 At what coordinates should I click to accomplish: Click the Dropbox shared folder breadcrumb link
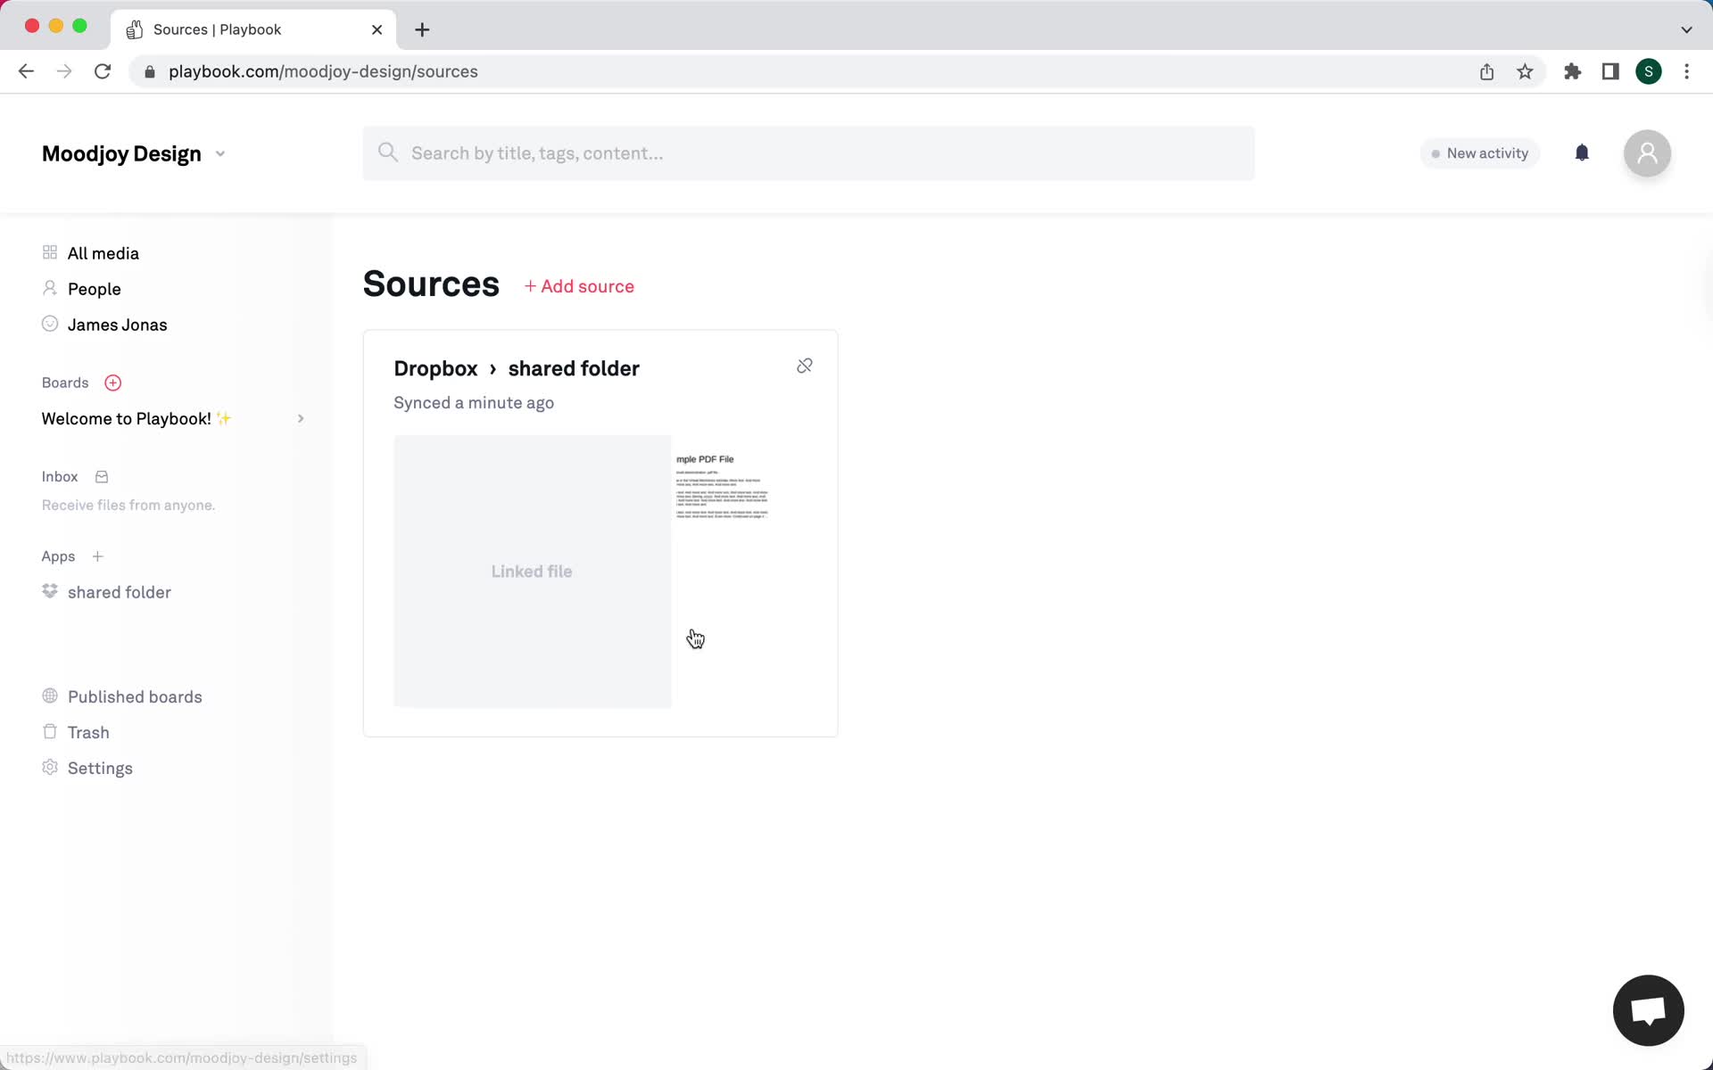click(x=514, y=367)
